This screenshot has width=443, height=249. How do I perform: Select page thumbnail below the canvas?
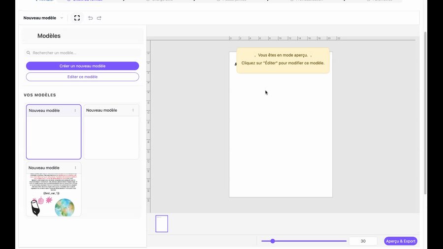tap(161, 223)
